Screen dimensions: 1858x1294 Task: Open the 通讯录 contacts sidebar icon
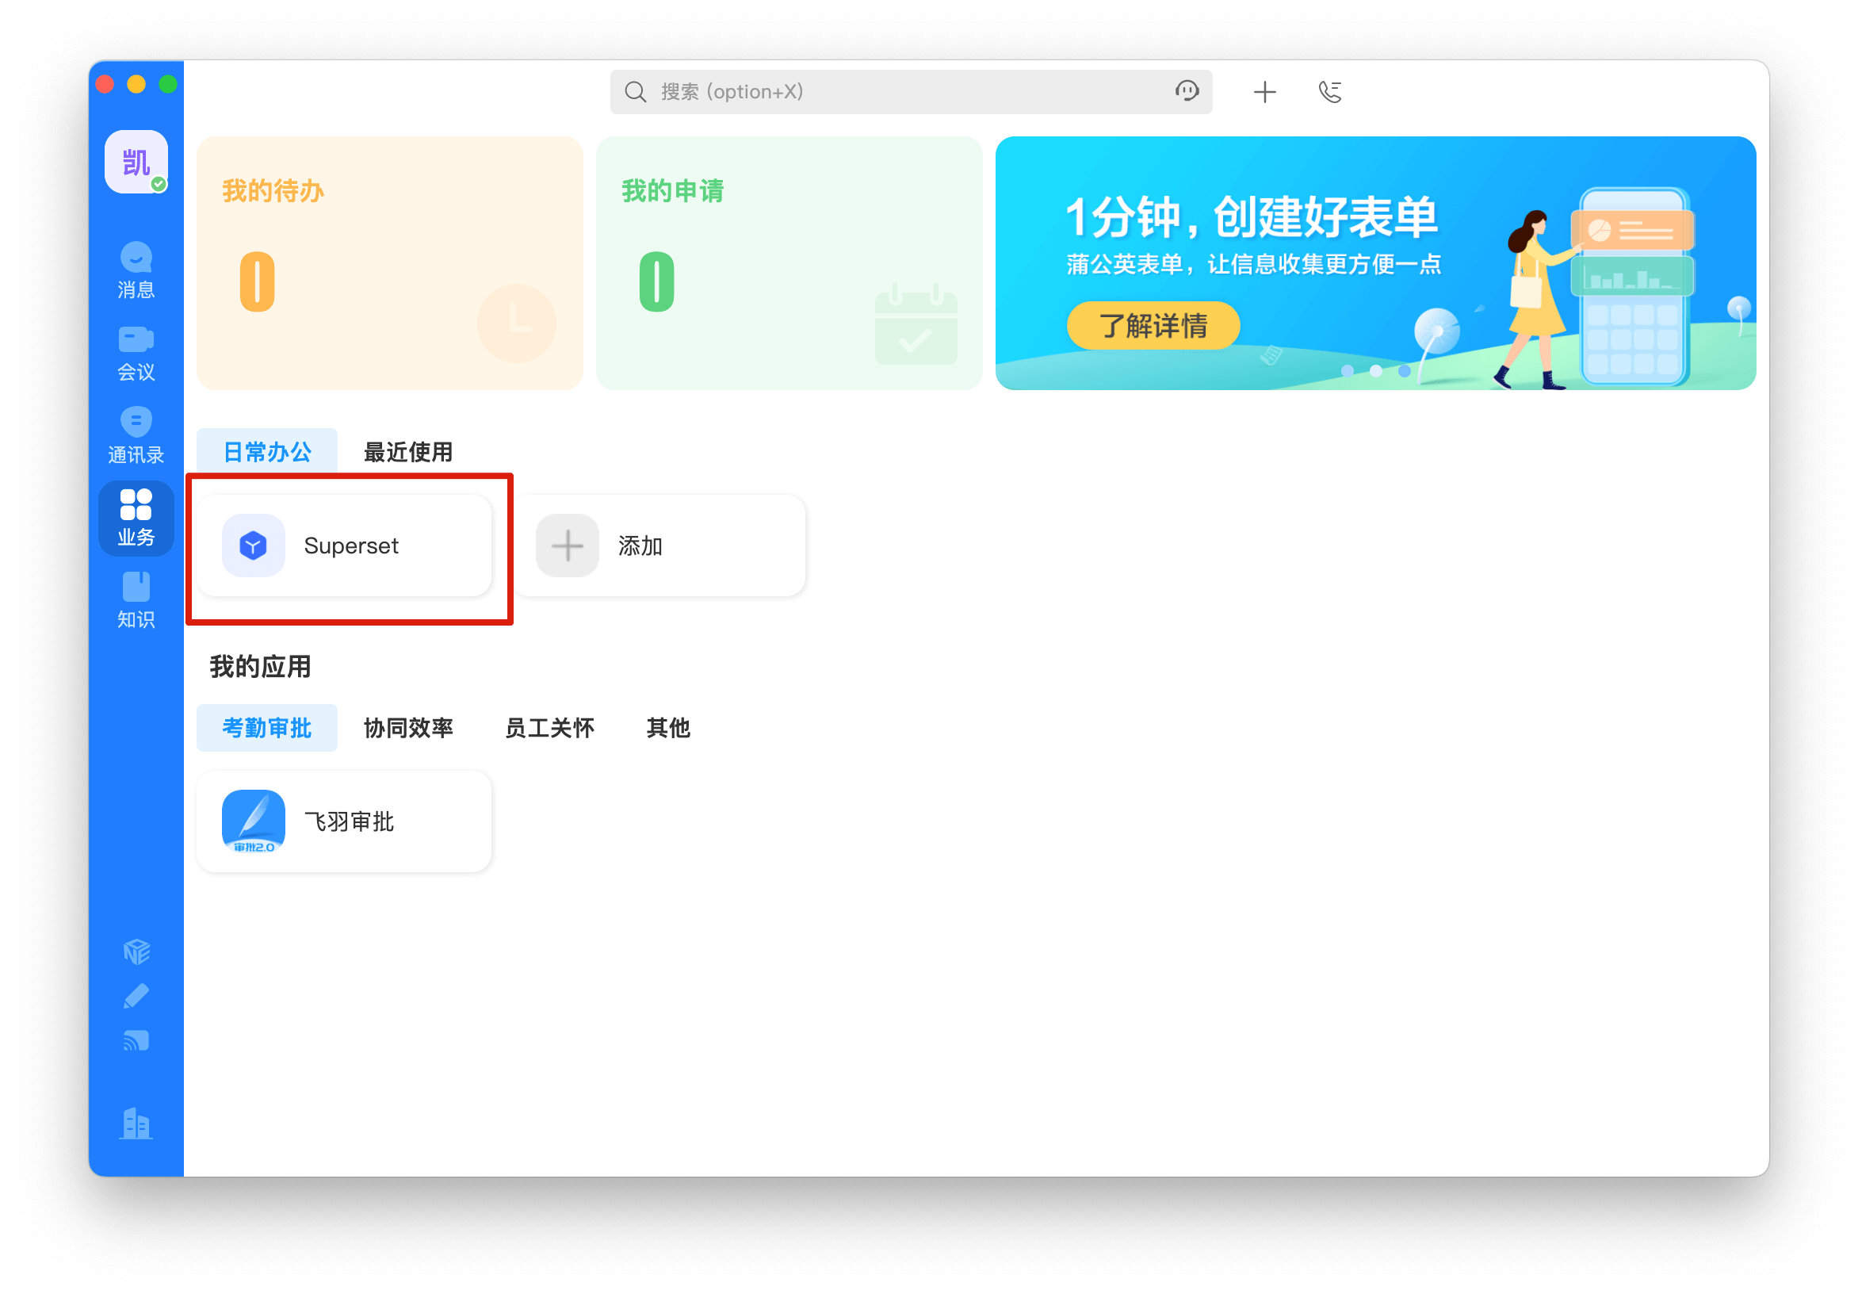click(136, 435)
